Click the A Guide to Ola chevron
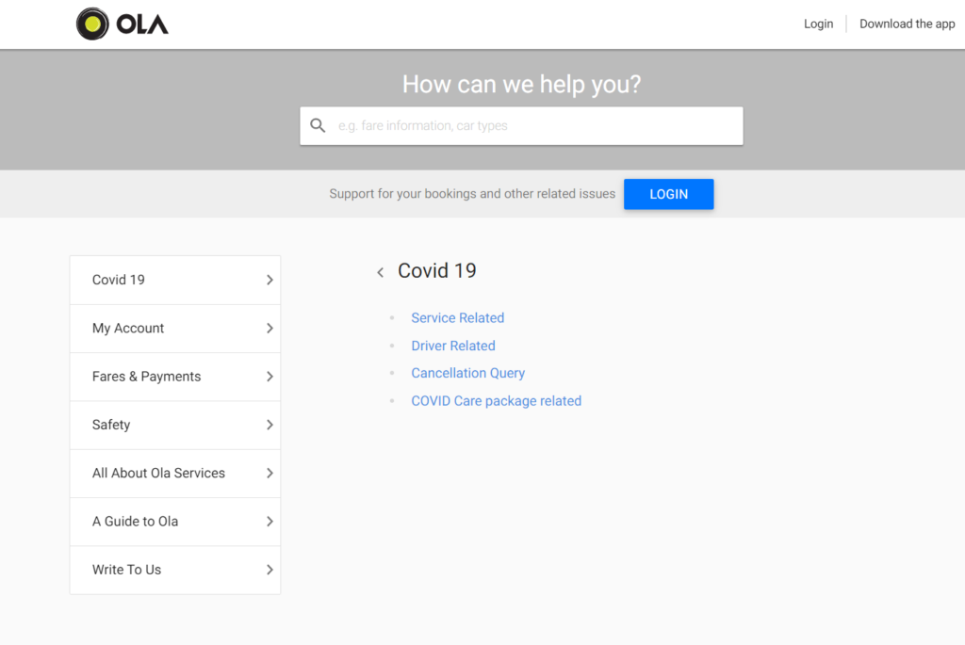Image resolution: width=965 pixels, height=645 pixels. pyautogui.click(x=270, y=522)
